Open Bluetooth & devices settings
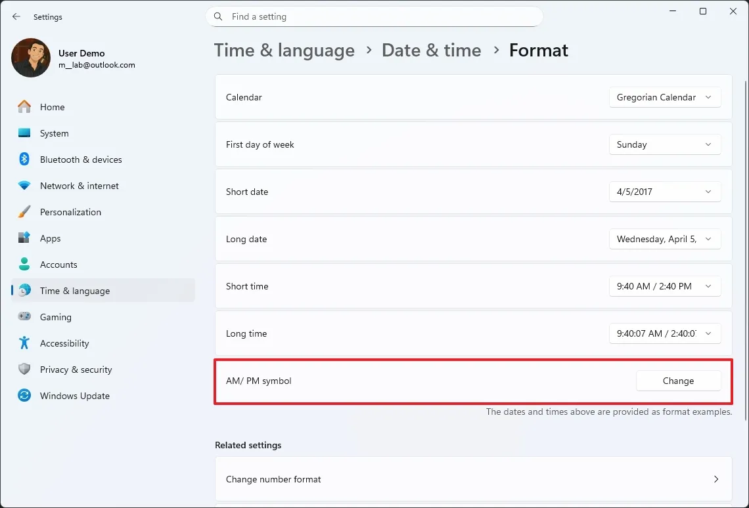The height and width of the screenshot is (508, 749). [x=81, y=159]
